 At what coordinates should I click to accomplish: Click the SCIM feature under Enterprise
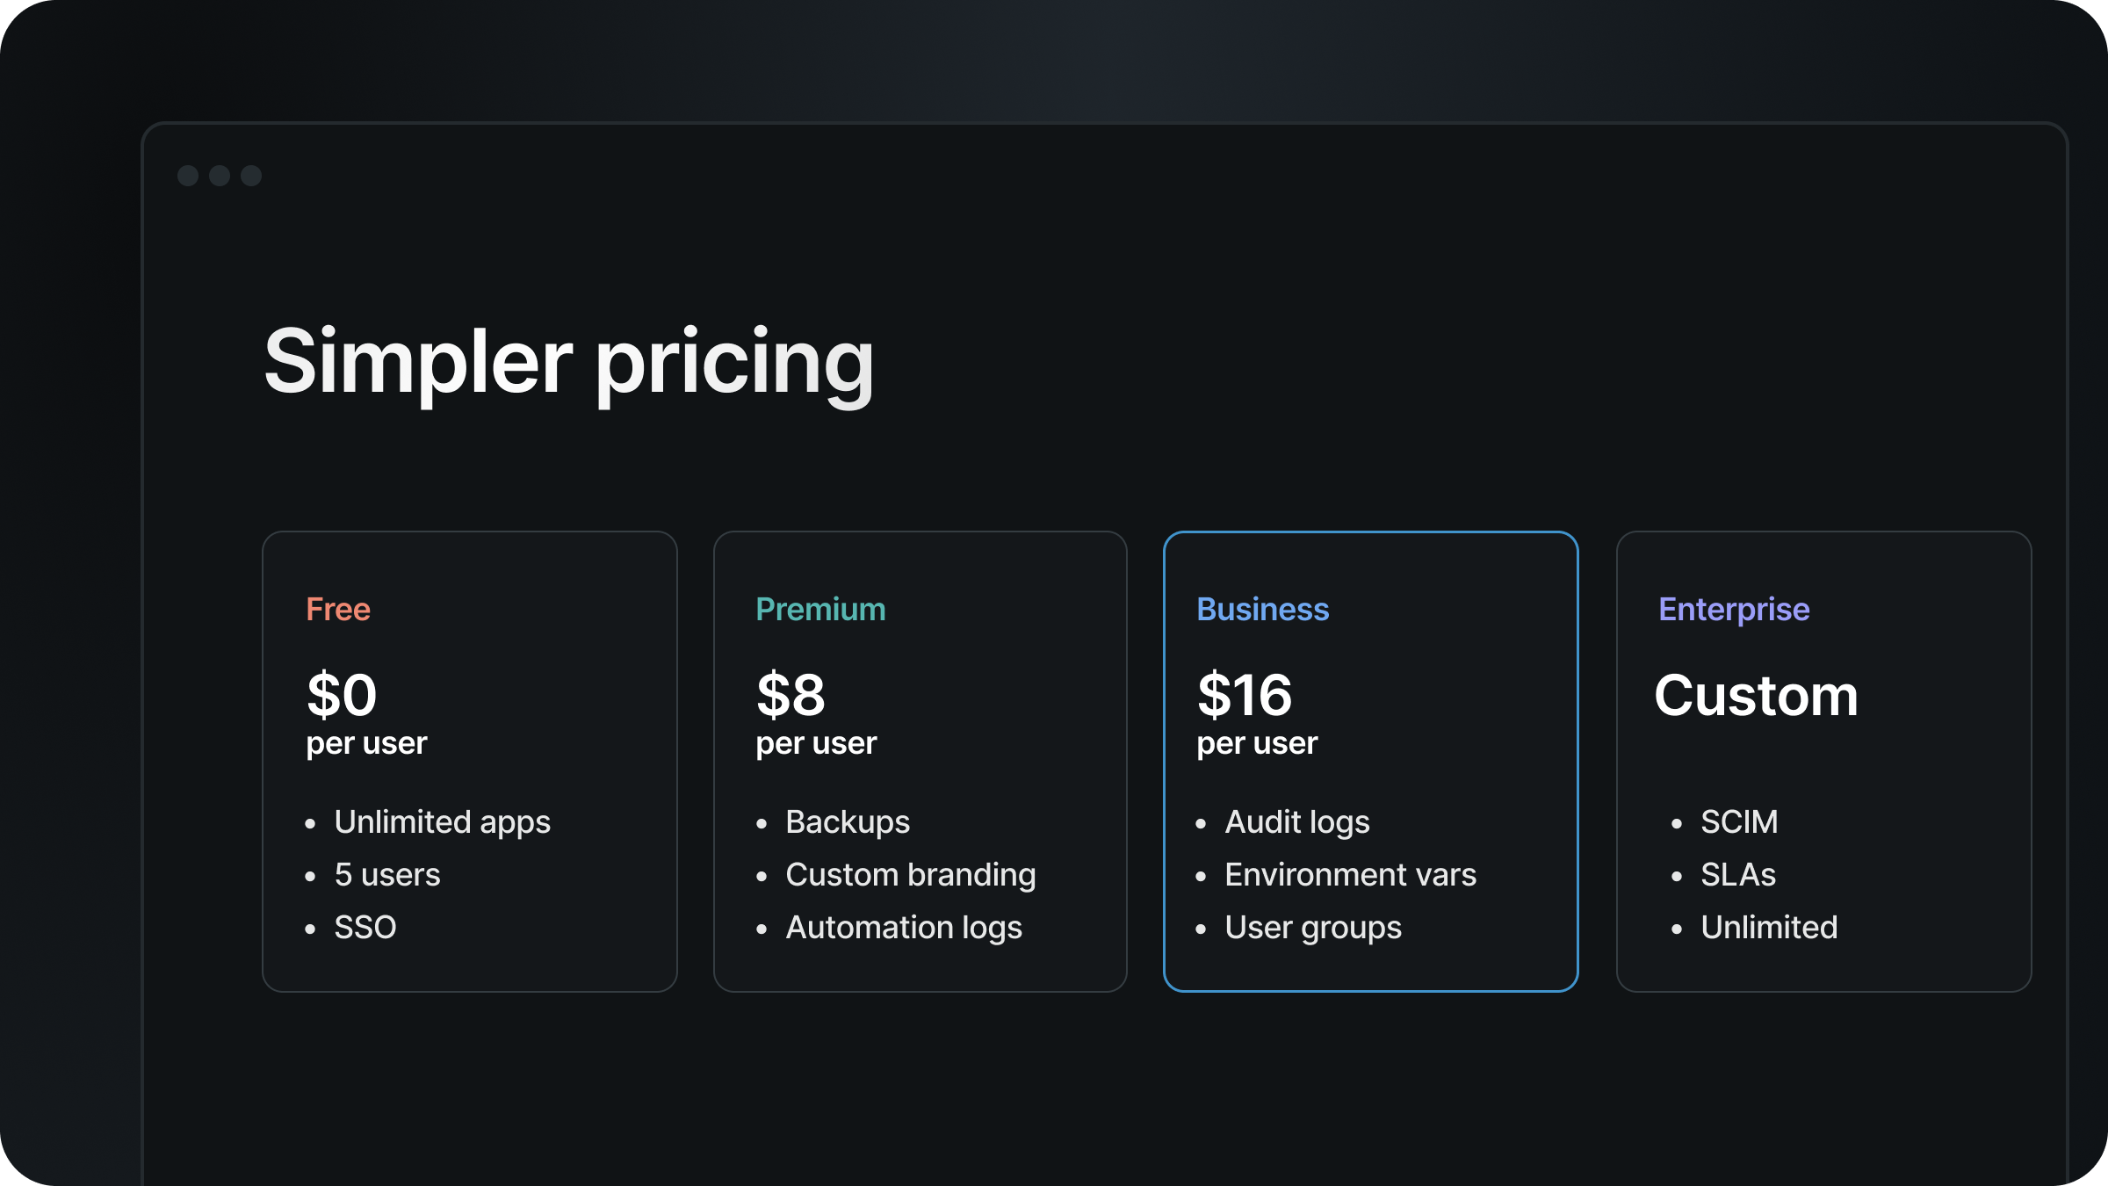click(x=1738, y=822)
